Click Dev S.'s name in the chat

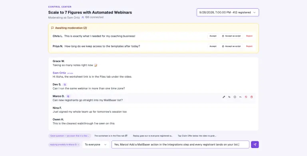pyautogui.click(x=57, y=84)
